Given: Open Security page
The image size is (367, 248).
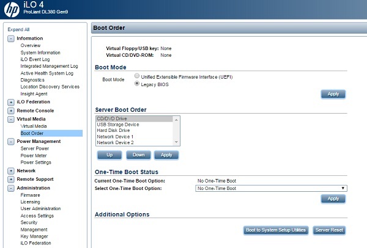Looking at the screenshot, I should (x=29, y=222).
